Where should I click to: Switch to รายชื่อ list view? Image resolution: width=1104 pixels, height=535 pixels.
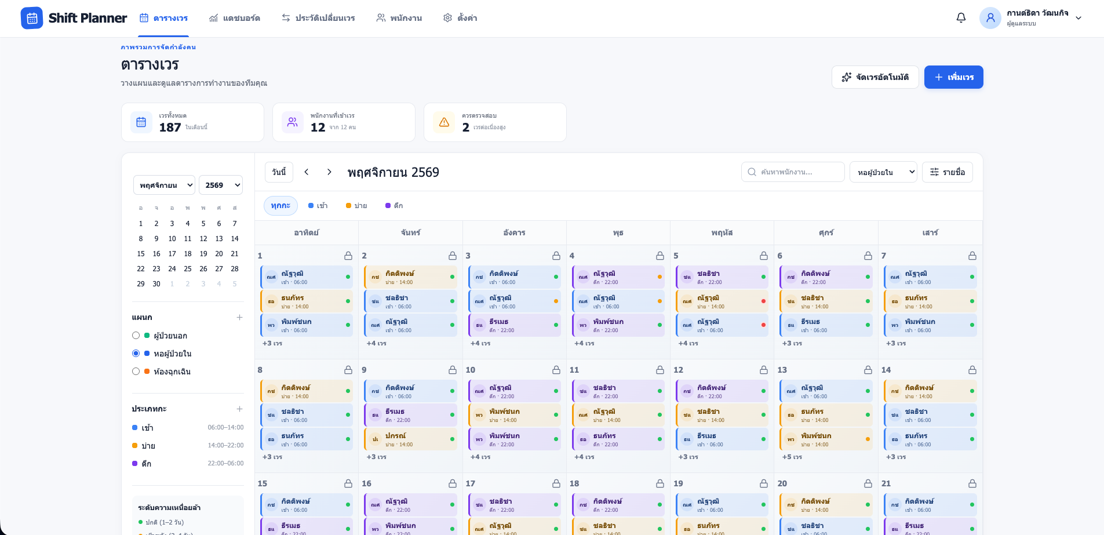(x=948, y=172)
